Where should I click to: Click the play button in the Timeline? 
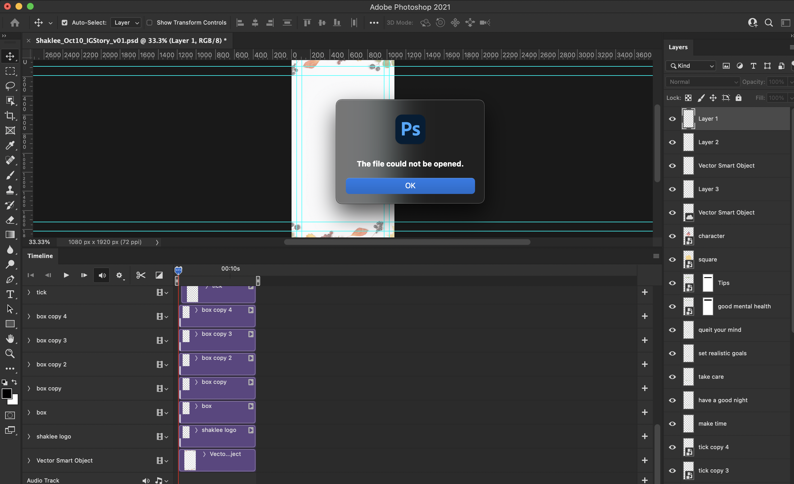[x=66, y=275]
